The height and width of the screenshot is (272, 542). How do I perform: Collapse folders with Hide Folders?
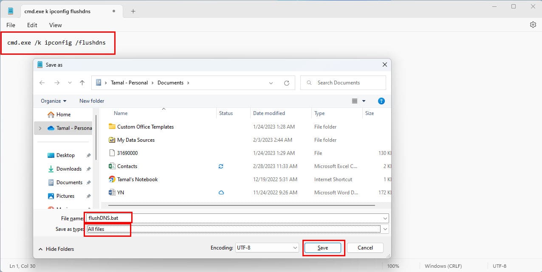56,249
